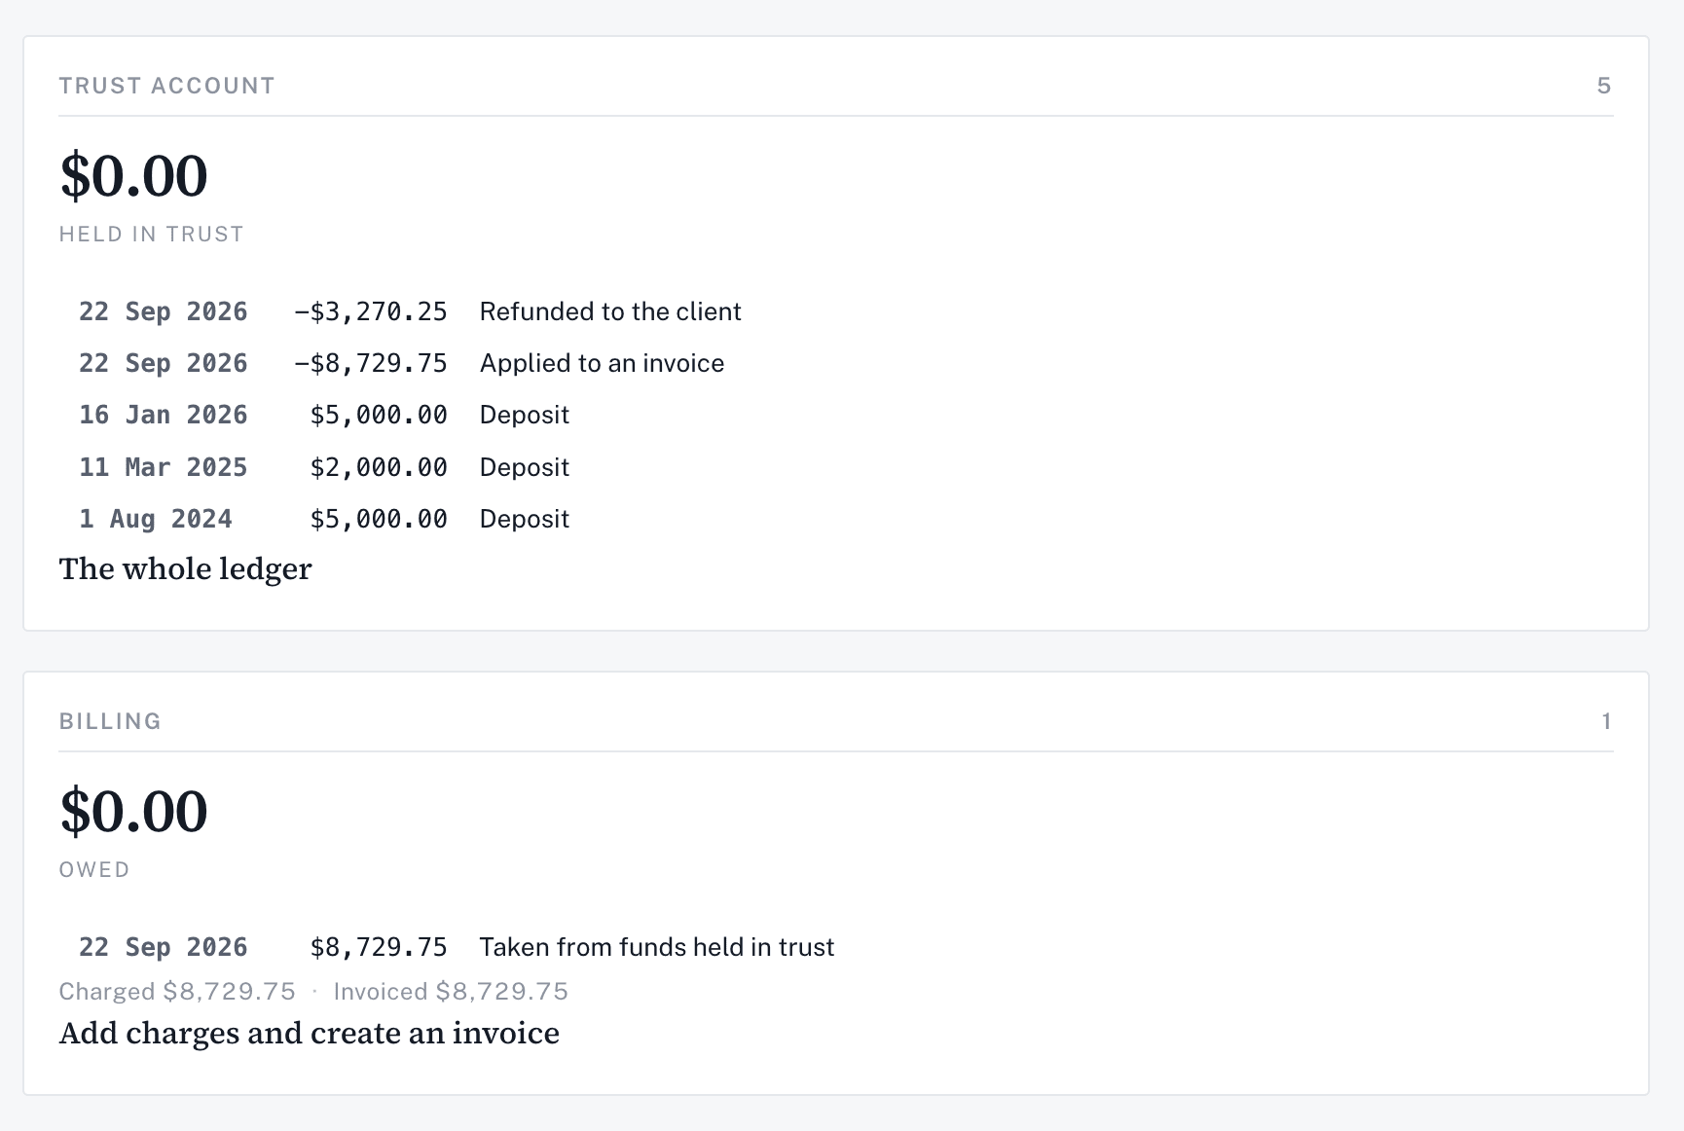
Task: Click the "Refunded to the client" description
Action: click(610, 311)
